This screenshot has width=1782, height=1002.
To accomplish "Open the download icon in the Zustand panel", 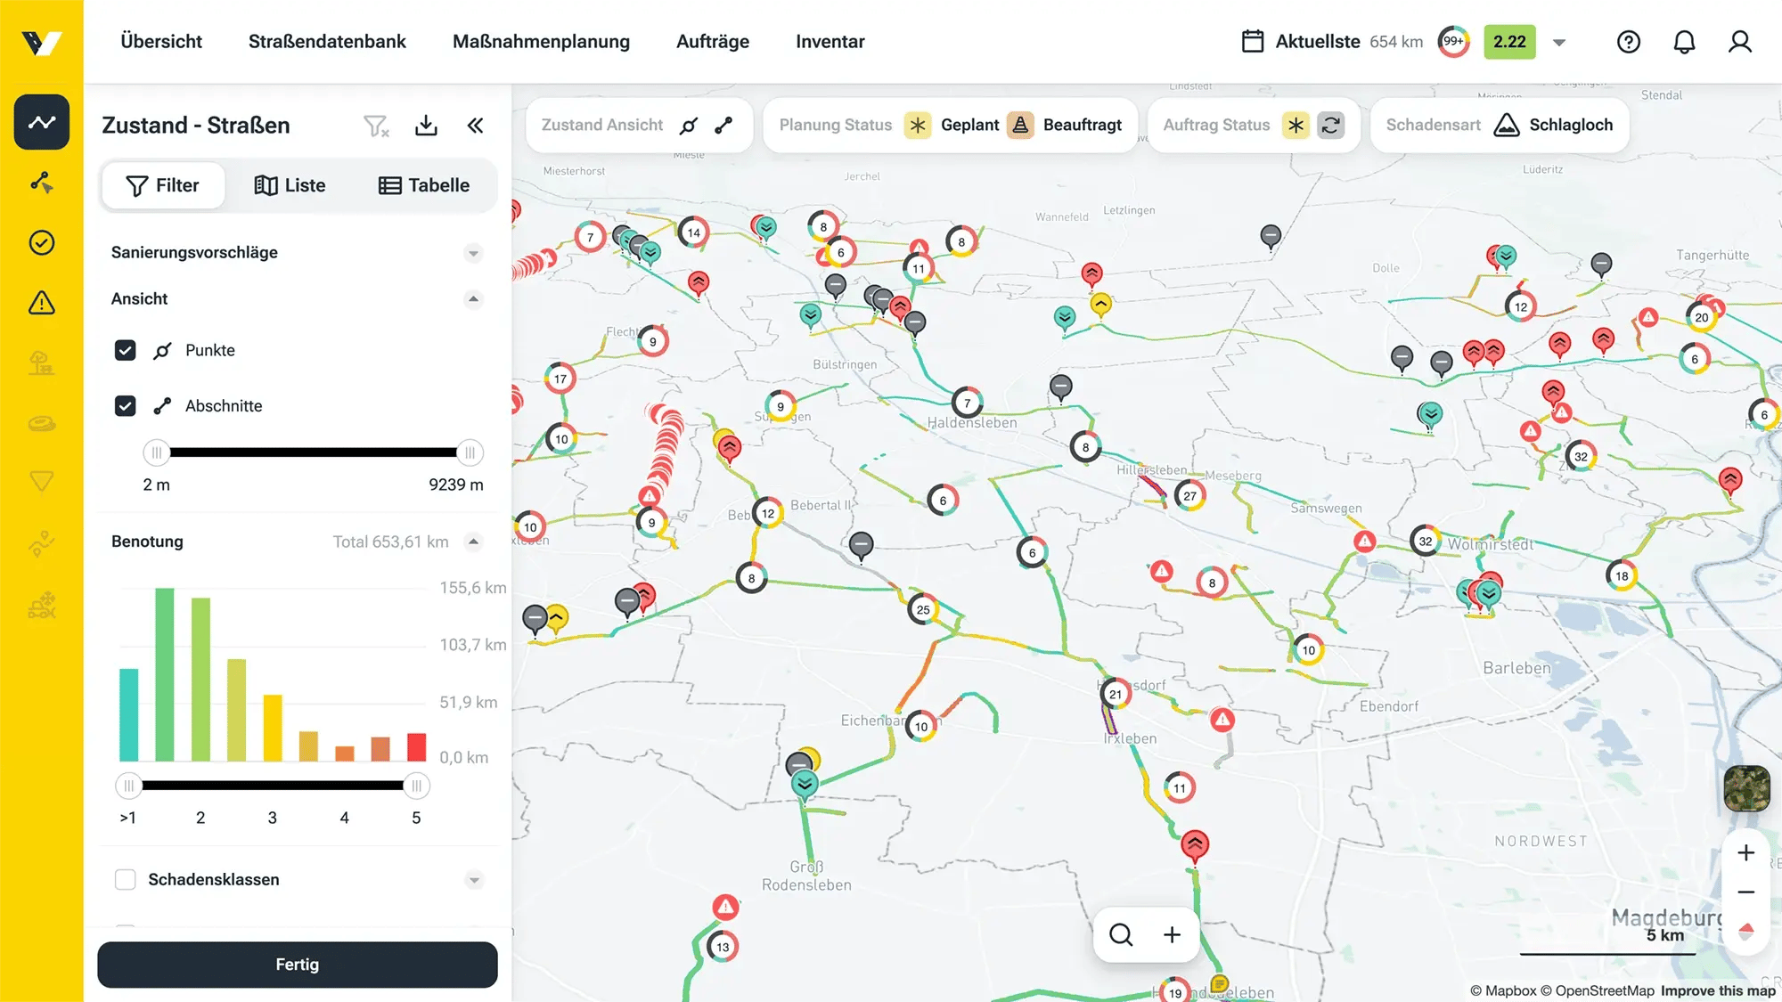I will click(426, 126).
